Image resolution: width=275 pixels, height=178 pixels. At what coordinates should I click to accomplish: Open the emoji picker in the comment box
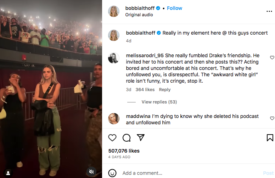coord(112,173)
